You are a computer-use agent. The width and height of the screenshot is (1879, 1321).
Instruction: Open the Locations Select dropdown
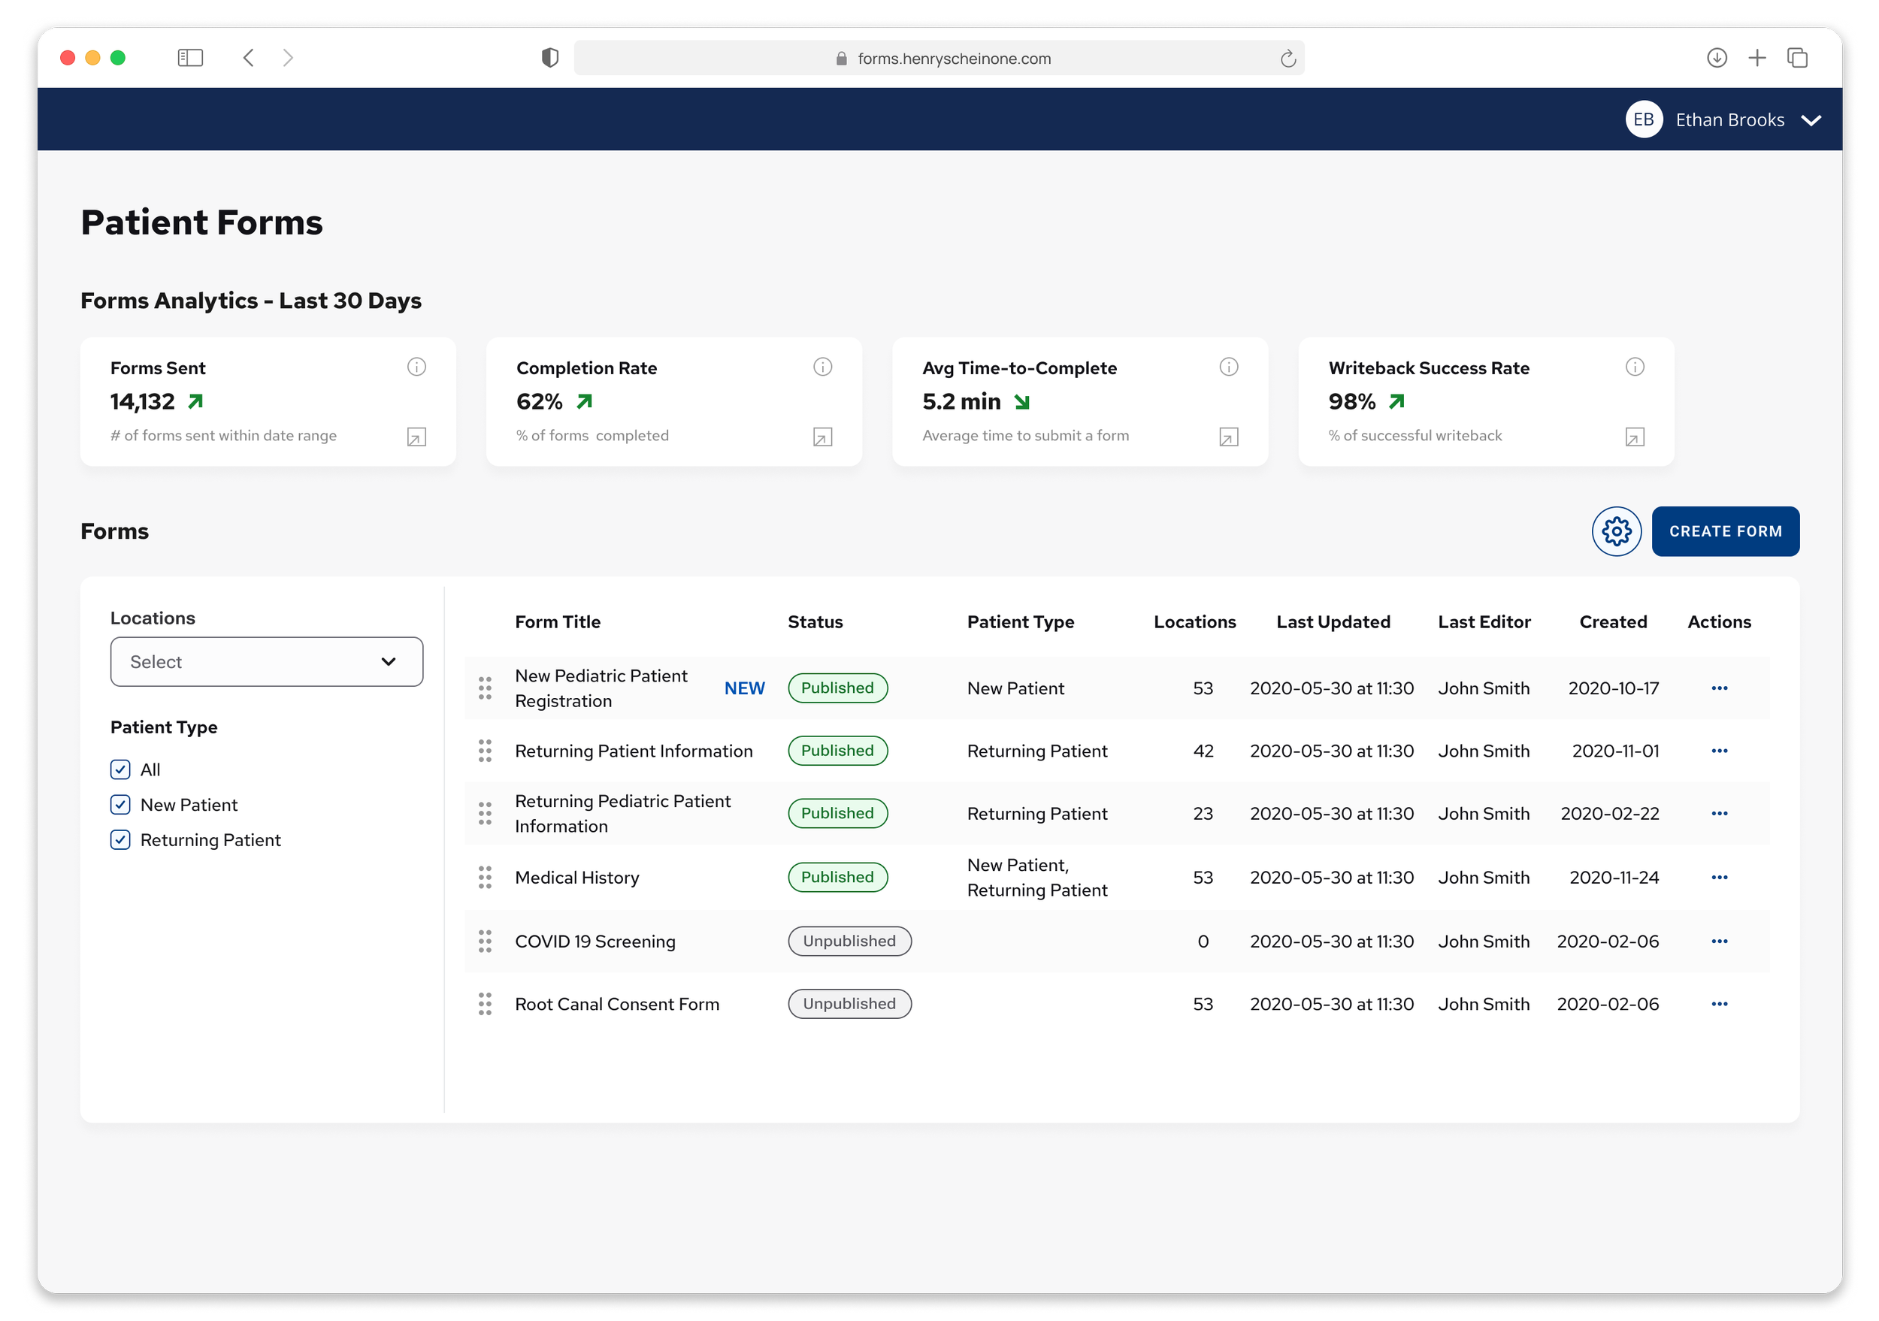[267, 662]
